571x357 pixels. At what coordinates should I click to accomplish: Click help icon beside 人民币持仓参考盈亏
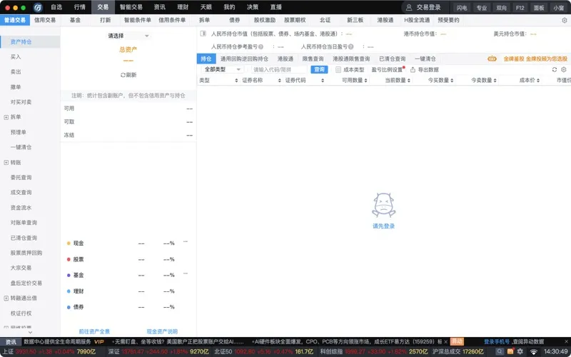pos(261,46)
